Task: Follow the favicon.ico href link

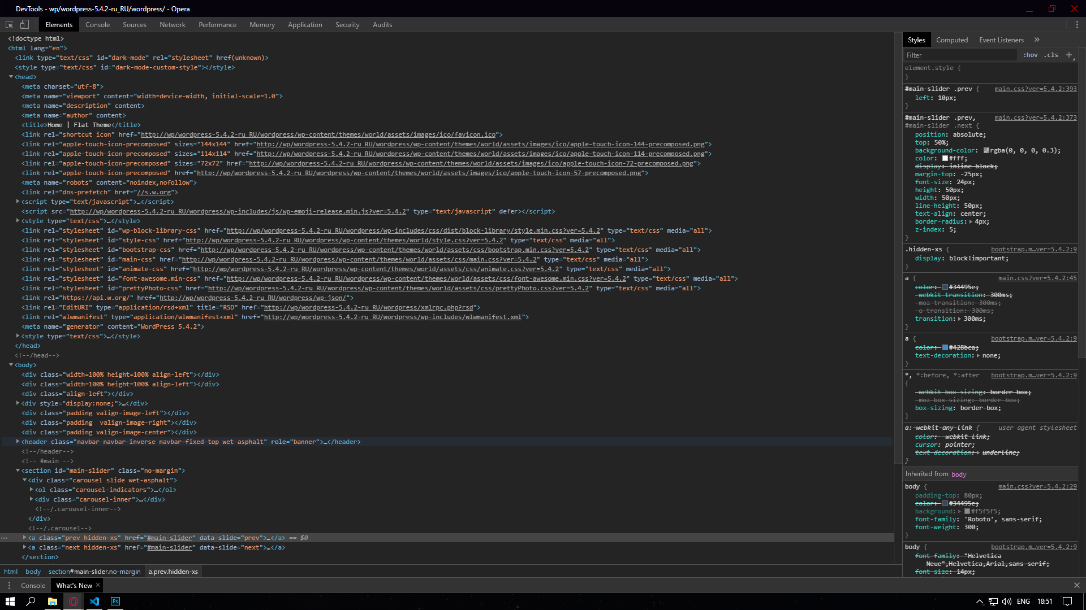Action: (x=318, y=134)
